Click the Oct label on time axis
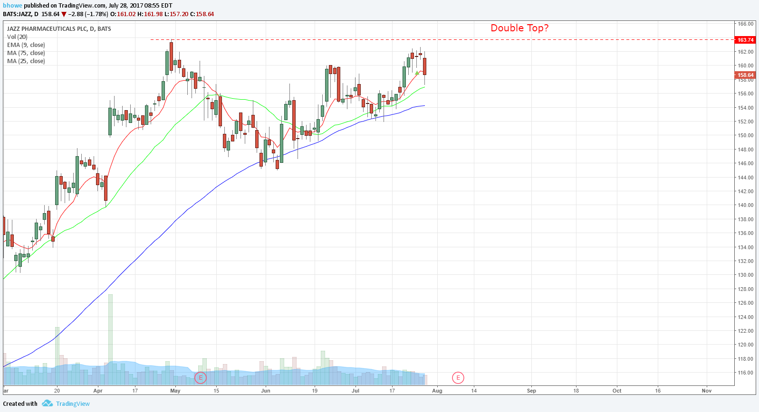 (x=617, y=391)
